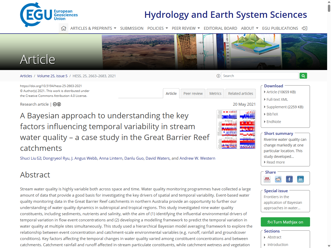Share the article on Mendeley
331x248 pixels.
click(x=267, y=179)
